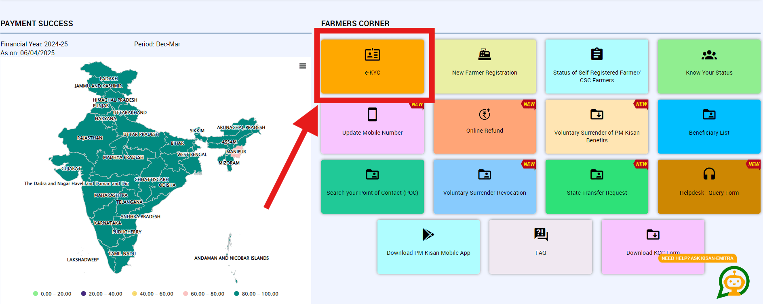
Task: Open State Transfer Request label
Action: coord(597,193)
